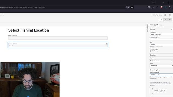This screenshot has height=97, width=173.
Task: Click the Niall's Fun House organization name
Action: (x=157, y=15)
